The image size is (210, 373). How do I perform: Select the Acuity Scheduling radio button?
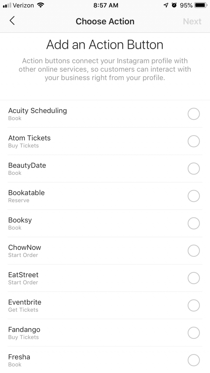click(x=194, y=114)
